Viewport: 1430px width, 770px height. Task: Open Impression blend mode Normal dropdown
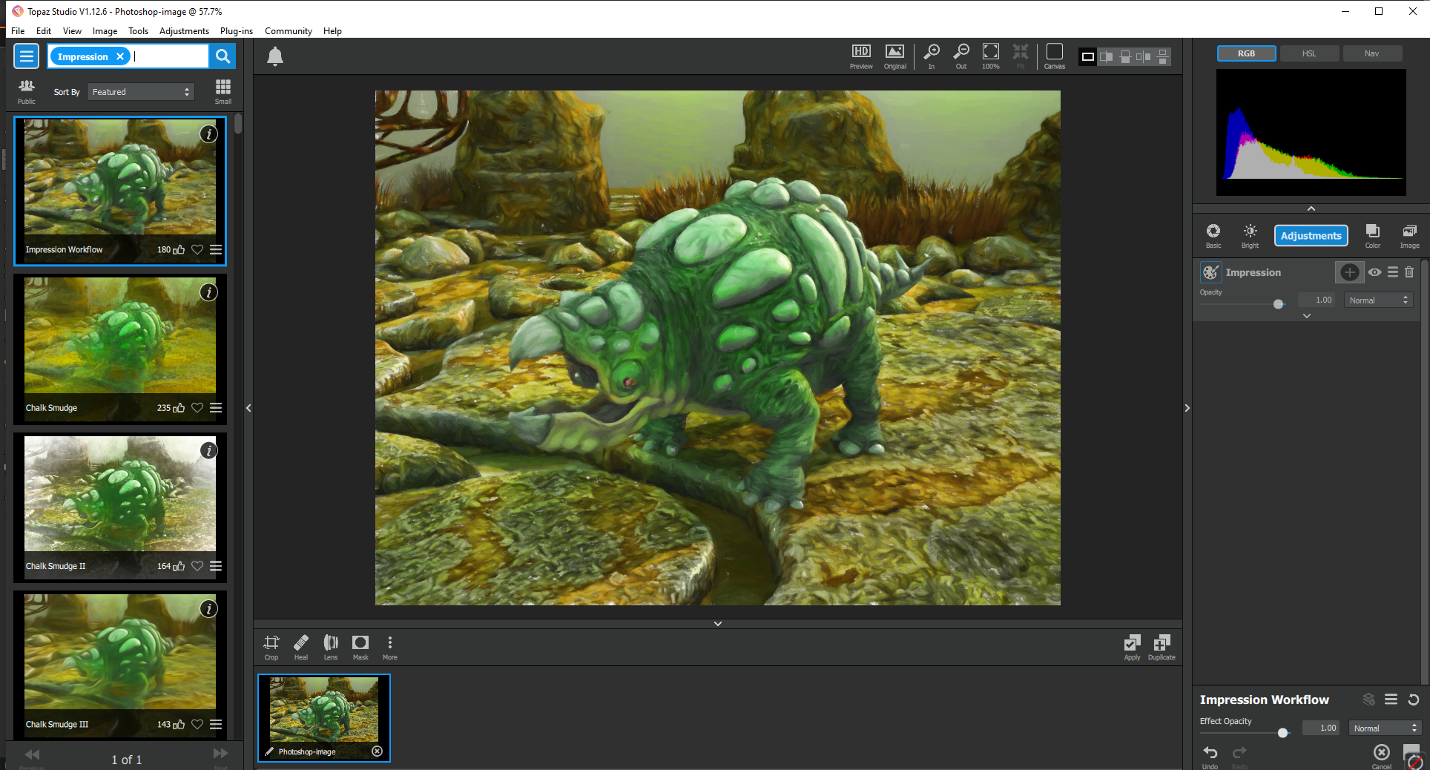pos(1379,300)
